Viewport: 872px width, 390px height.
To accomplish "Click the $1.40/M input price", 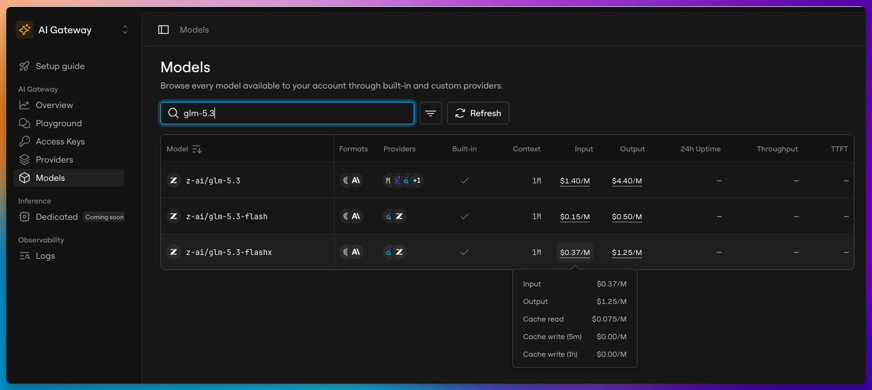I will (x=575, y=181).
